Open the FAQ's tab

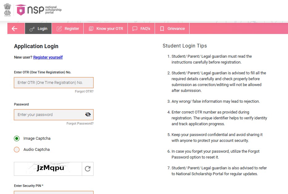[141, 28]
